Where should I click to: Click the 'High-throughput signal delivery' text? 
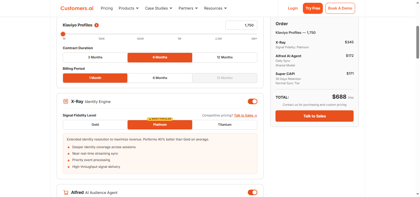96,167
